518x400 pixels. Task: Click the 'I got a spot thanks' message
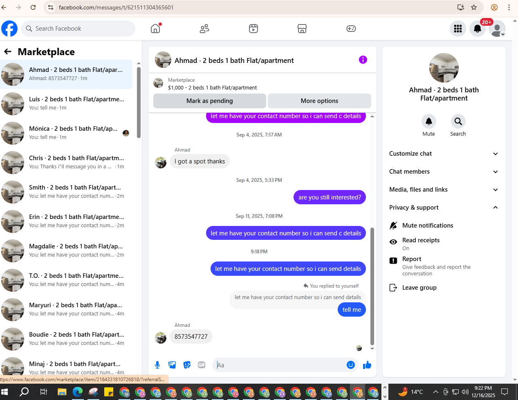200,161
